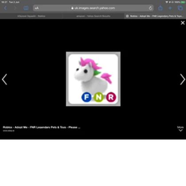Screen dimensions: 186x186
Task: Tap the forward navigation arrow
Action: (x=15, y=8)
